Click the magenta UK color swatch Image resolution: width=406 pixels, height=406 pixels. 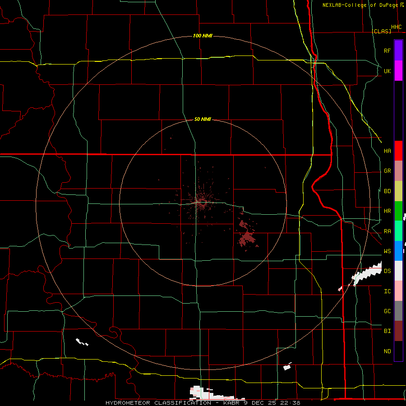click(x=398, y=71)
